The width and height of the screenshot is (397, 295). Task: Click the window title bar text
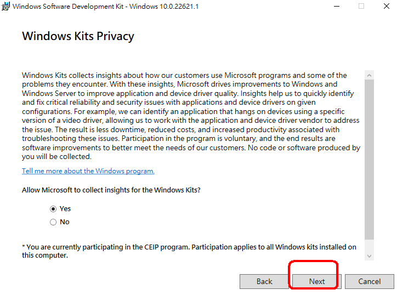click(x=106, y=7)
